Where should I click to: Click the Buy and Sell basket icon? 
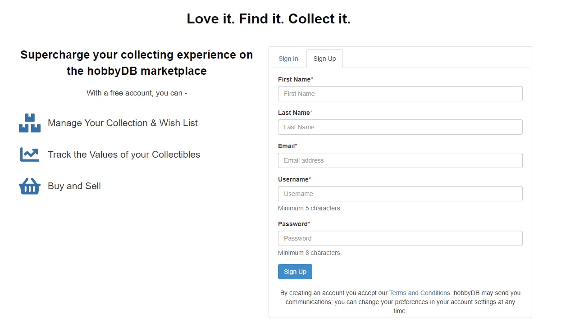click(x=29, y=186)
